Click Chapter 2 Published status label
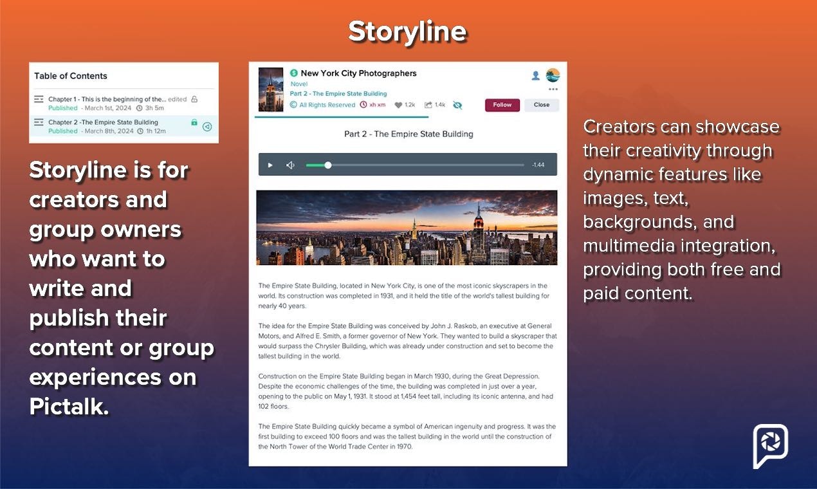 point(63,131)
